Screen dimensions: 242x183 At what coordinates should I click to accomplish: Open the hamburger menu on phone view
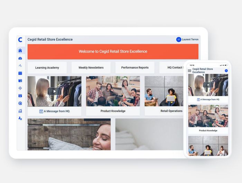pyautogui.click(x=189, y=71)
